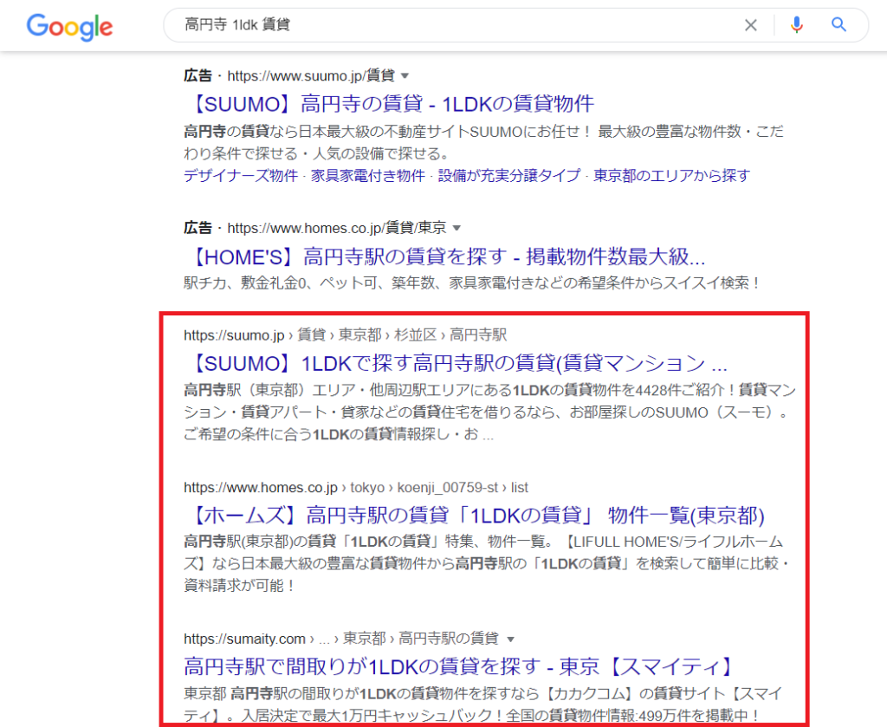Submit search with magnifying glass icon
This screenshot has height=727, width=887.
(838, 24)
